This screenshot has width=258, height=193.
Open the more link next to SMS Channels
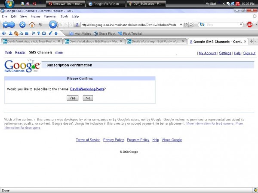point(59,52)
